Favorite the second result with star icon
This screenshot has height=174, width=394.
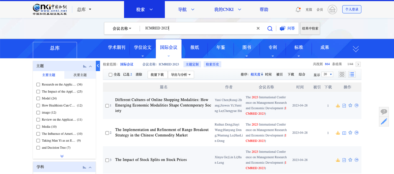tap(350, 133)
